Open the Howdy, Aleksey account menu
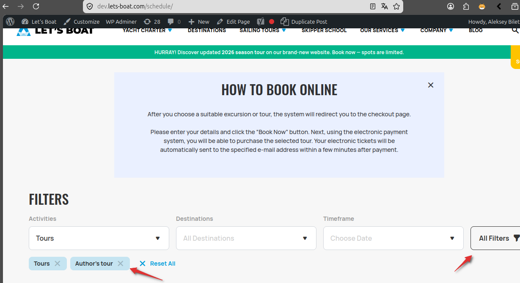Image resolution: width=520 pixels, height=283 pixels. click(x=494, y=22)
